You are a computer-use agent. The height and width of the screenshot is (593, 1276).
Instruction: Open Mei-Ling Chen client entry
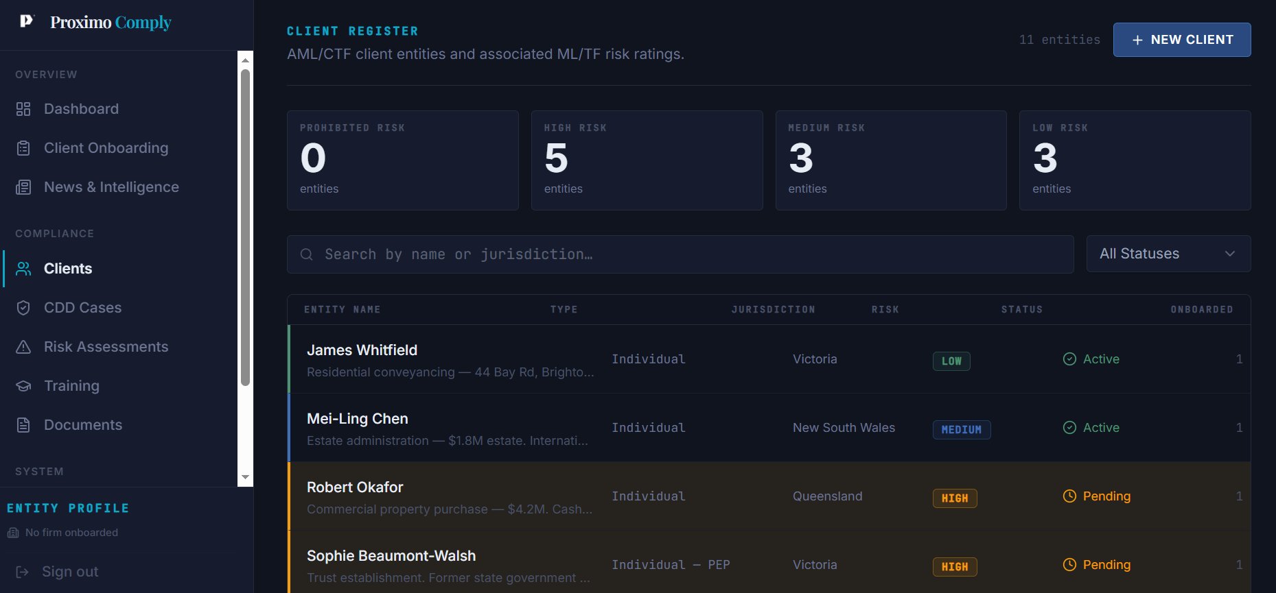coord(769,427)
